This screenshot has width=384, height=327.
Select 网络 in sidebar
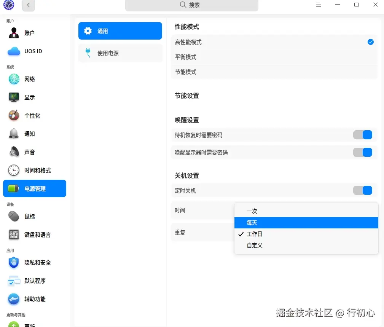[30, 79]
